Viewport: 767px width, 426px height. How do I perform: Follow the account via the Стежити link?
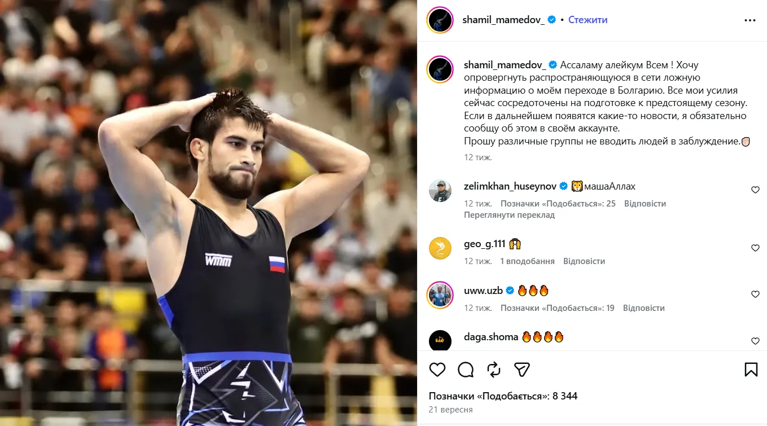588,20
